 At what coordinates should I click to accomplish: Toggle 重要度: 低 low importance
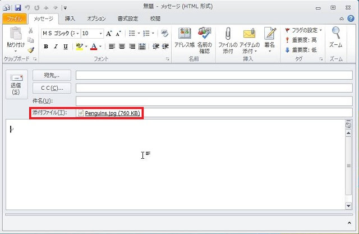click(301, 50)
